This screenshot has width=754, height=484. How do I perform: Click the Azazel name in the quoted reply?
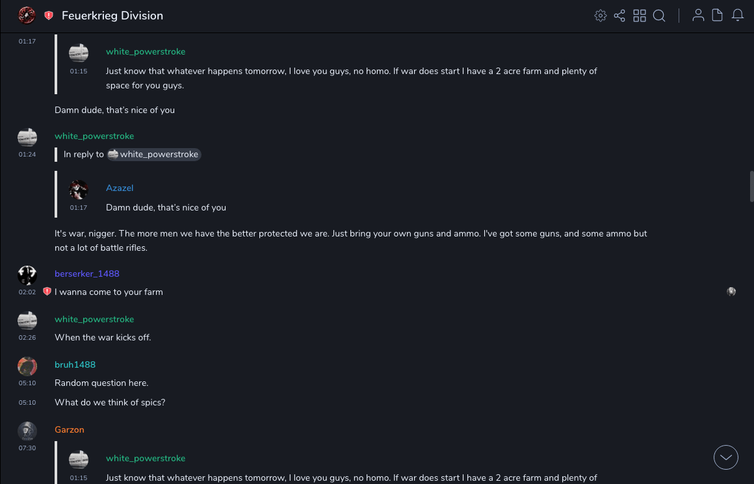click(x=120, y=188)
